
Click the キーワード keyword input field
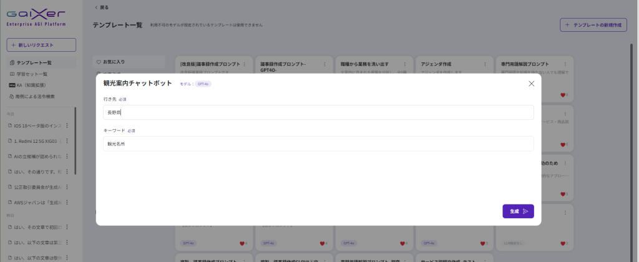[x=318, y=143]
